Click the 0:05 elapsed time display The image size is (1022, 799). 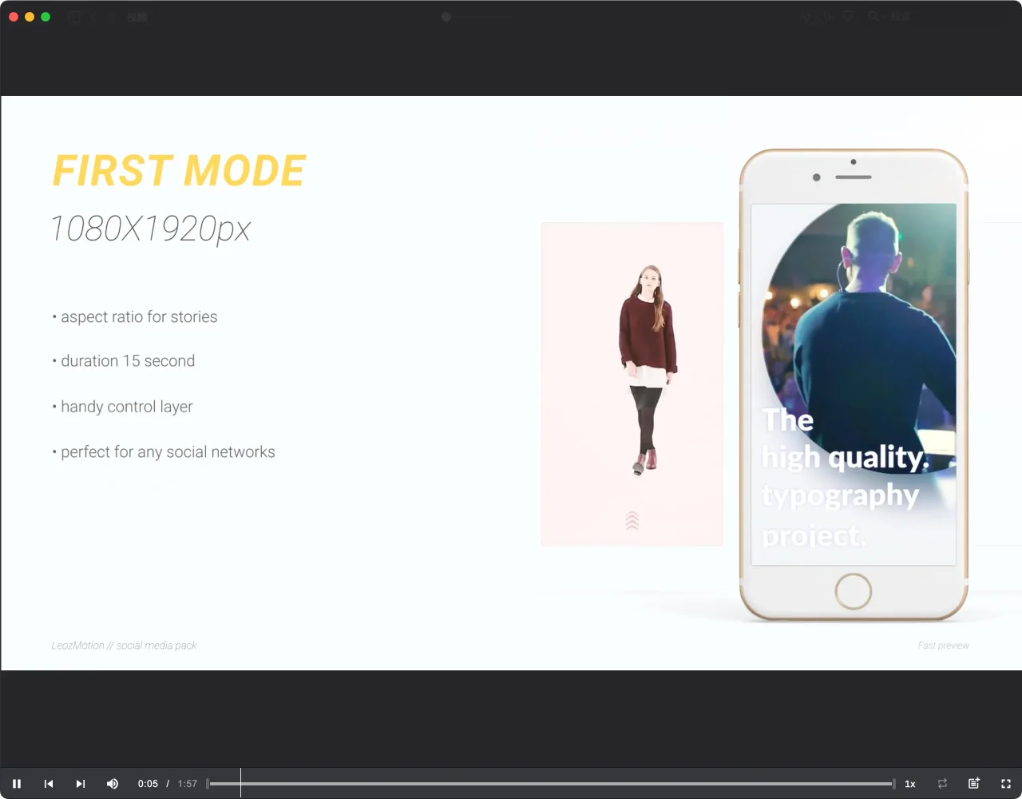[x=148, y=784]
